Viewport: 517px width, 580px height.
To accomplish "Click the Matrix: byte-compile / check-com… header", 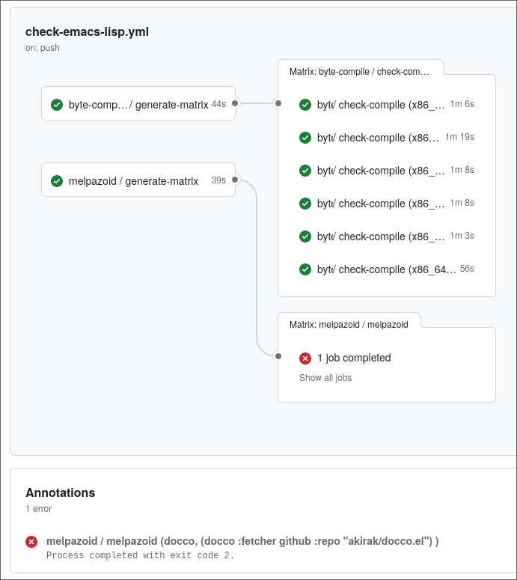I will point(359,71).
